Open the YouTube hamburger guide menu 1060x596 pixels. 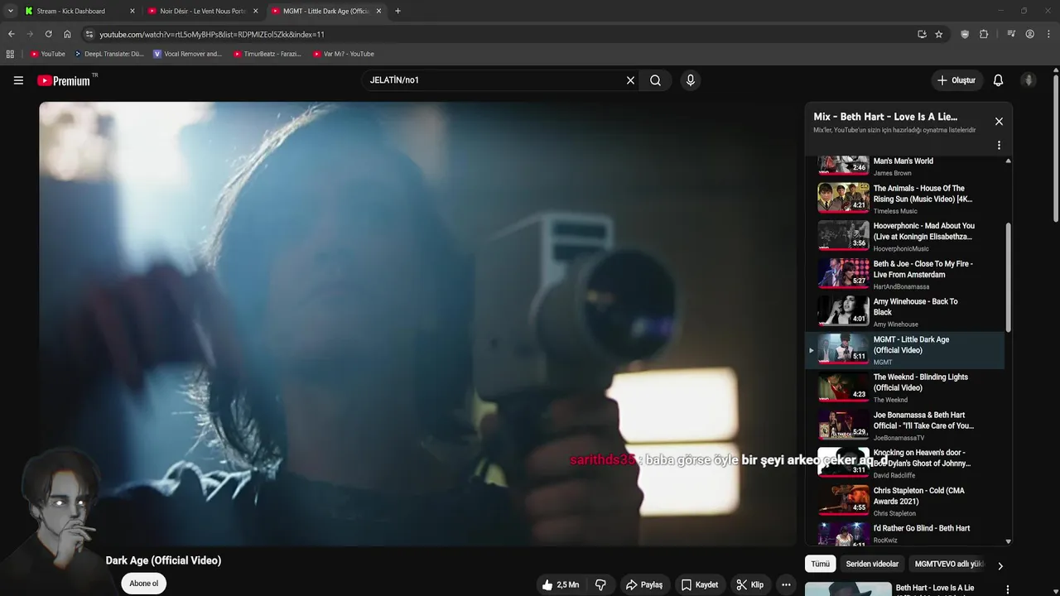coord(18,80)
